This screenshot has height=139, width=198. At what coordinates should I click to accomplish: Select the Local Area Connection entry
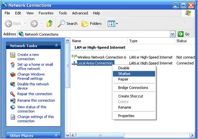pos(96,63)
